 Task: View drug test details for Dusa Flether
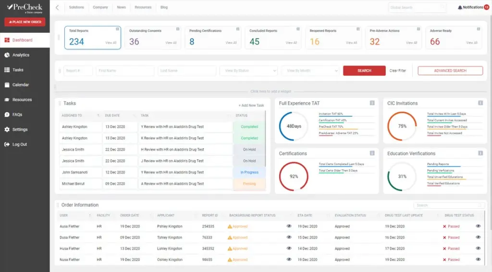tap(478, 237)
